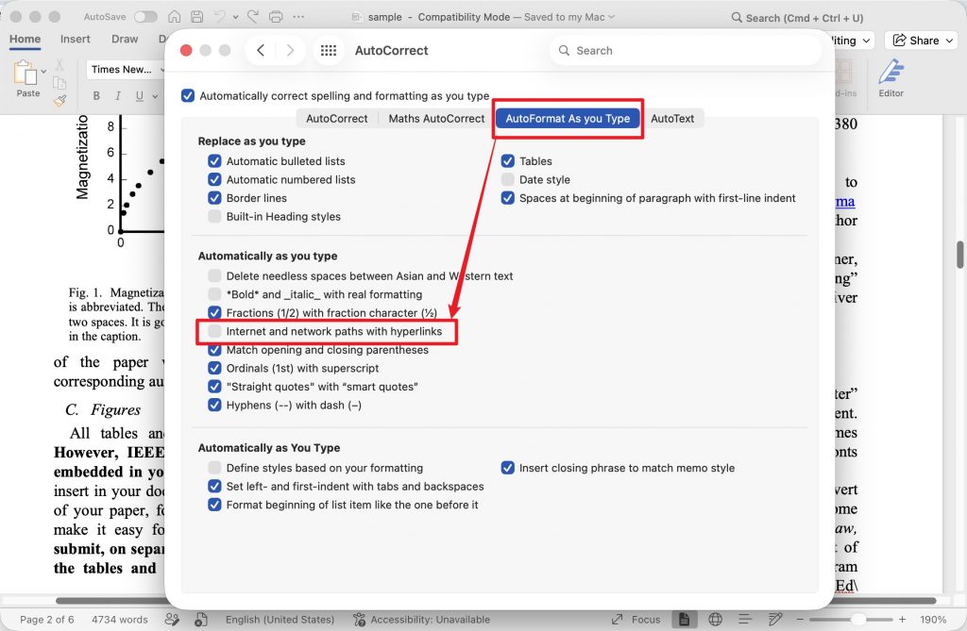Go back in the AutoCorrect preferences window

coord(261,51)
